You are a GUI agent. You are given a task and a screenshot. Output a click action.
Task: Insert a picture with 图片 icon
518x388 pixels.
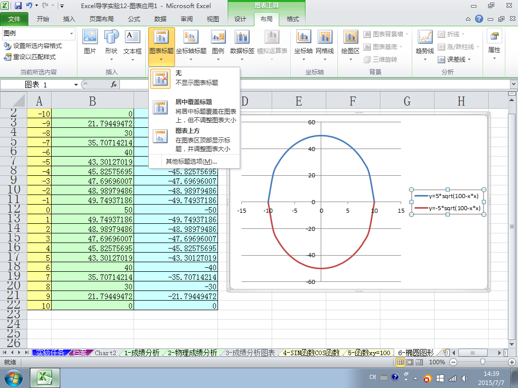click(x=90, y=42)
